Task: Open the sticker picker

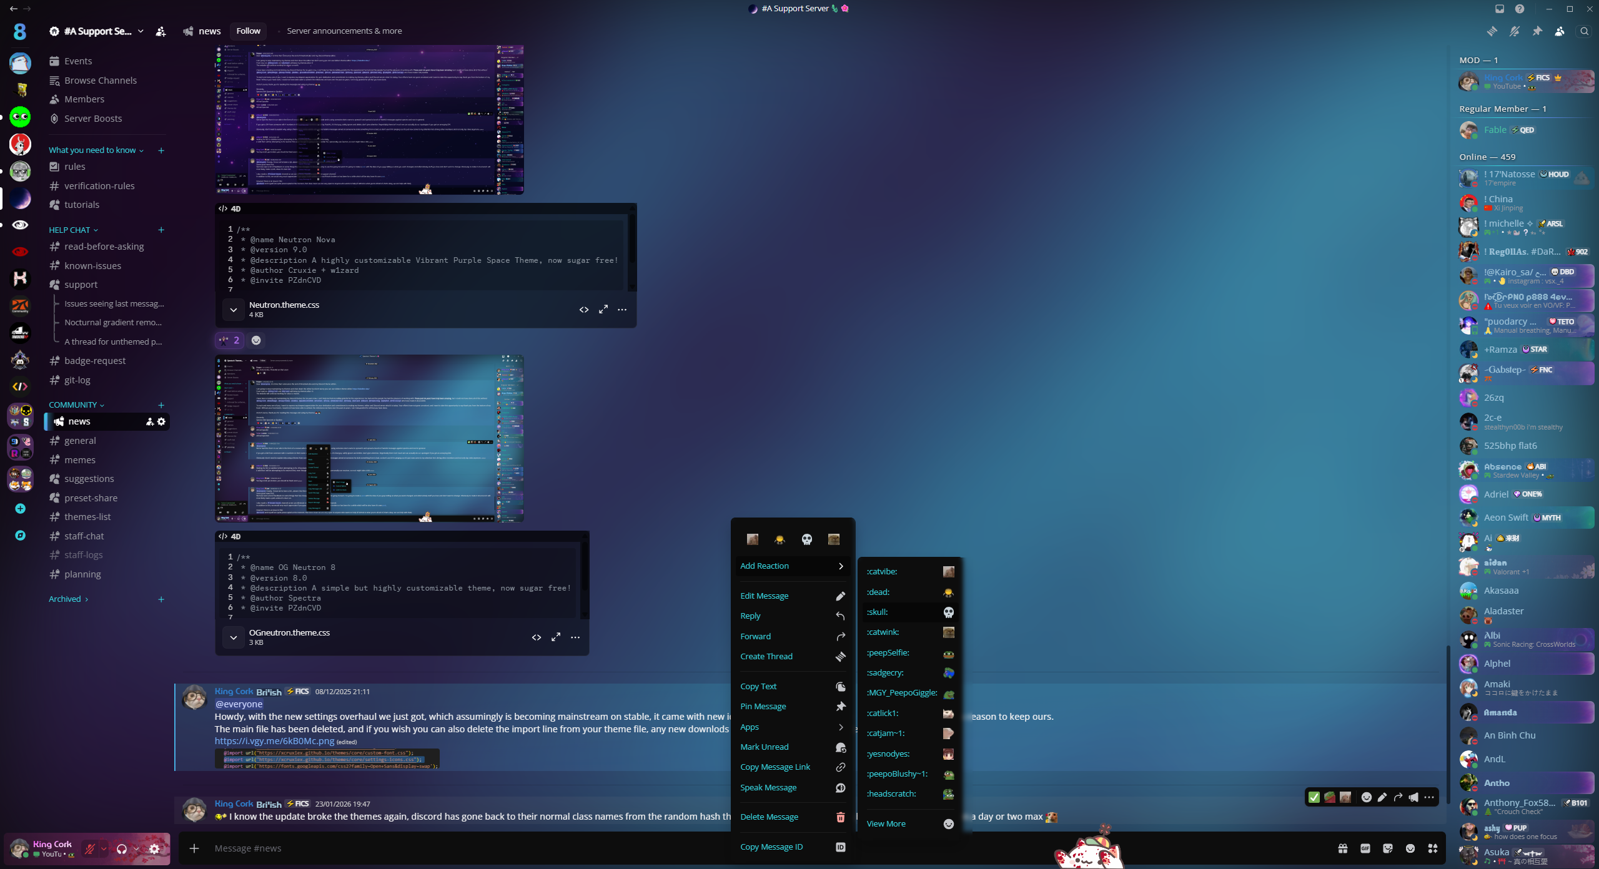Action: tap(1388, 848)
